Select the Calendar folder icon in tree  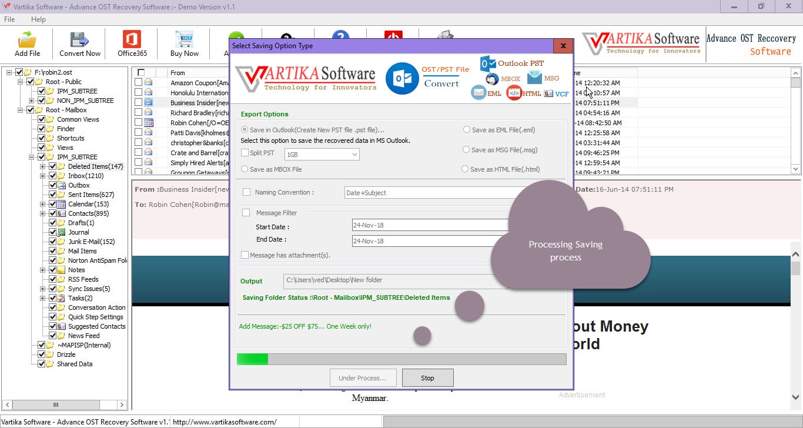pyautogui.click(x=62, y=204)
